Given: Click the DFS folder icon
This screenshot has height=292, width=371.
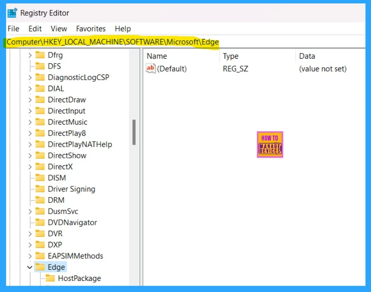Looking at the screenshot, I should click(40, 66).
